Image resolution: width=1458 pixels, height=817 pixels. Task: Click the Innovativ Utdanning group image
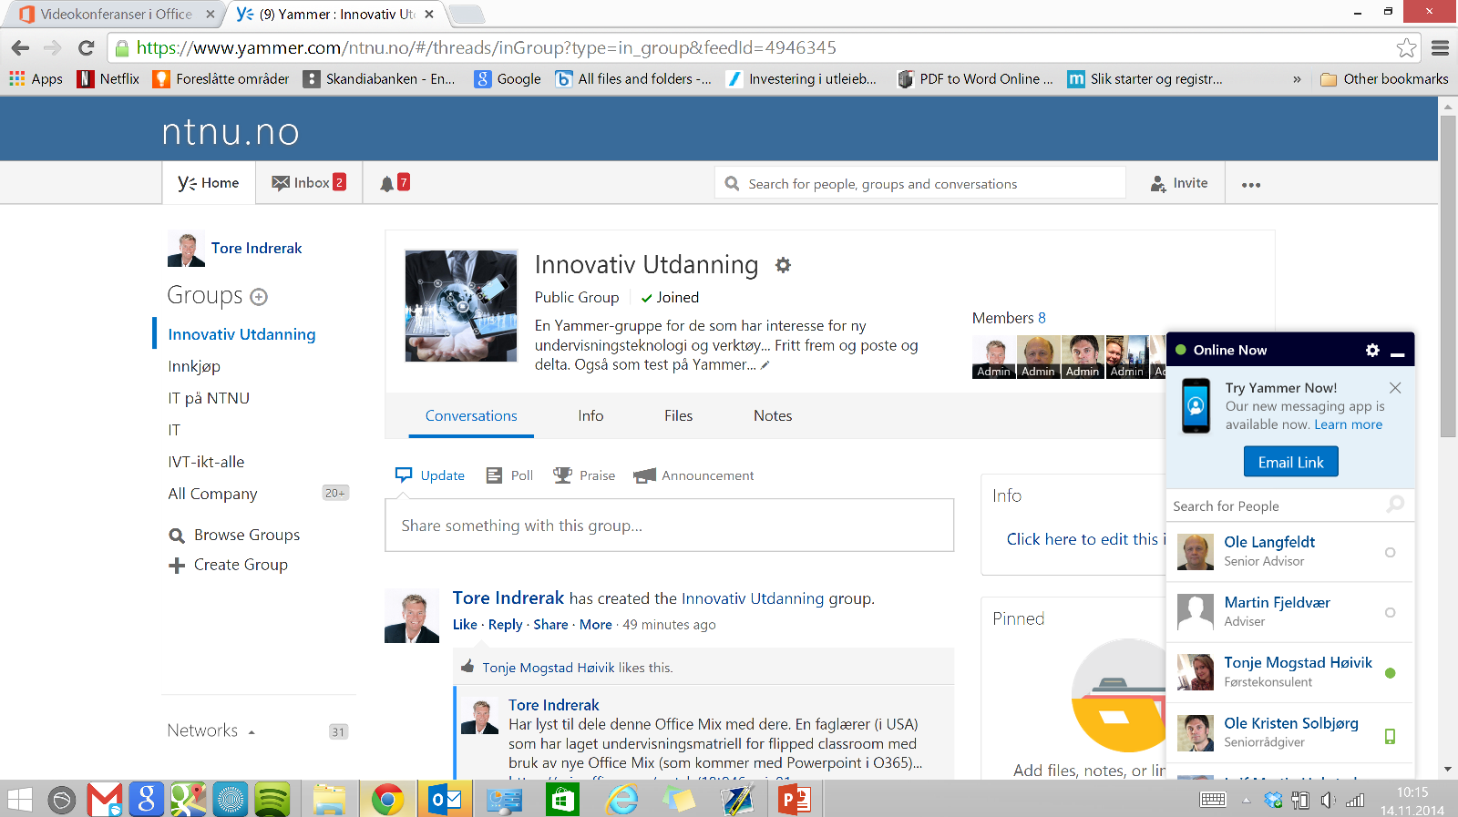tap(461, 306)
